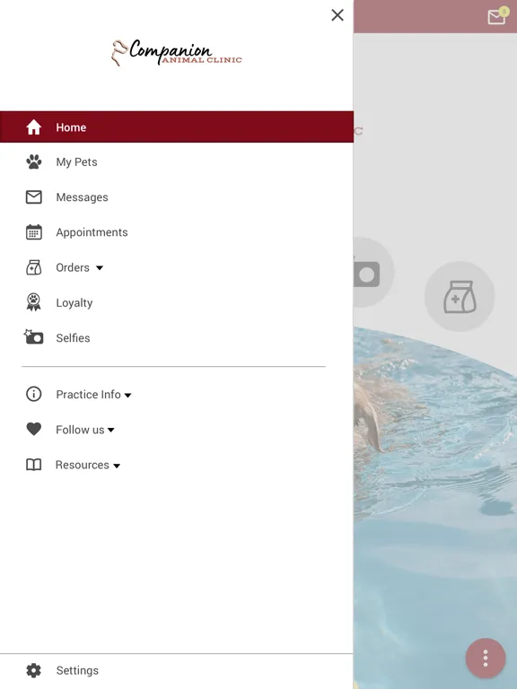The image size is (517, 689).
Task: Select the Messages menu item
Action: 177,197
